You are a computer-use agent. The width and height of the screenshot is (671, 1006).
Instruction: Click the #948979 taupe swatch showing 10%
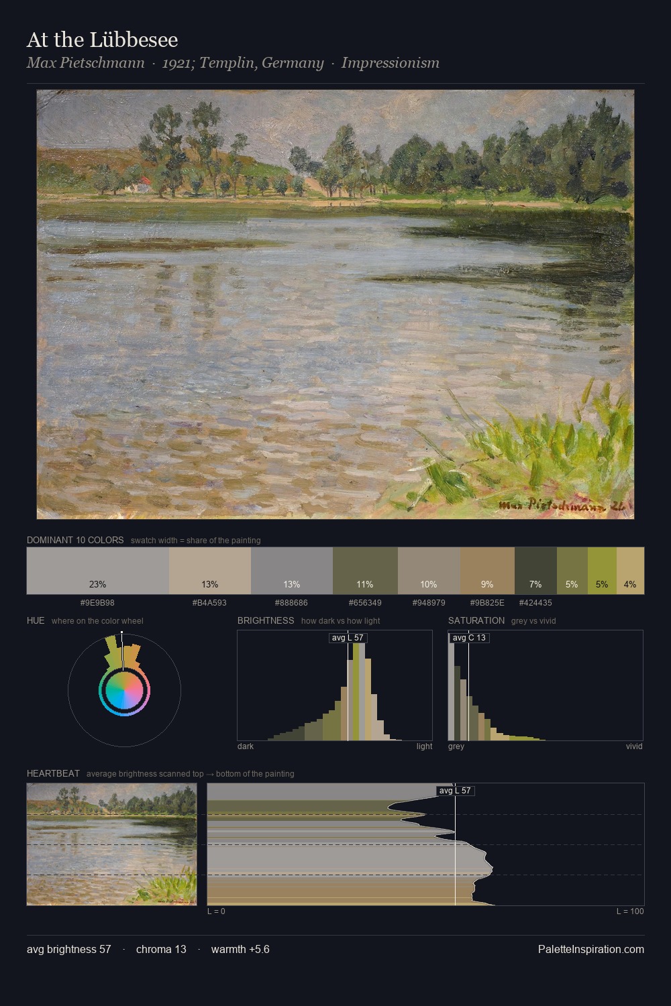pos(429,571)
